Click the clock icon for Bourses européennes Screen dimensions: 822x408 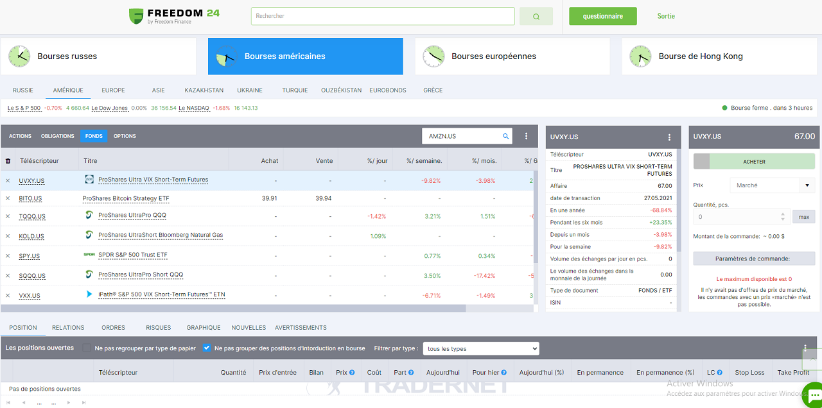click(x=433, y=56)
